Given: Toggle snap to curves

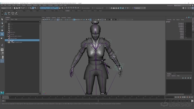Looking at the screenshot, I should point(69,8).
